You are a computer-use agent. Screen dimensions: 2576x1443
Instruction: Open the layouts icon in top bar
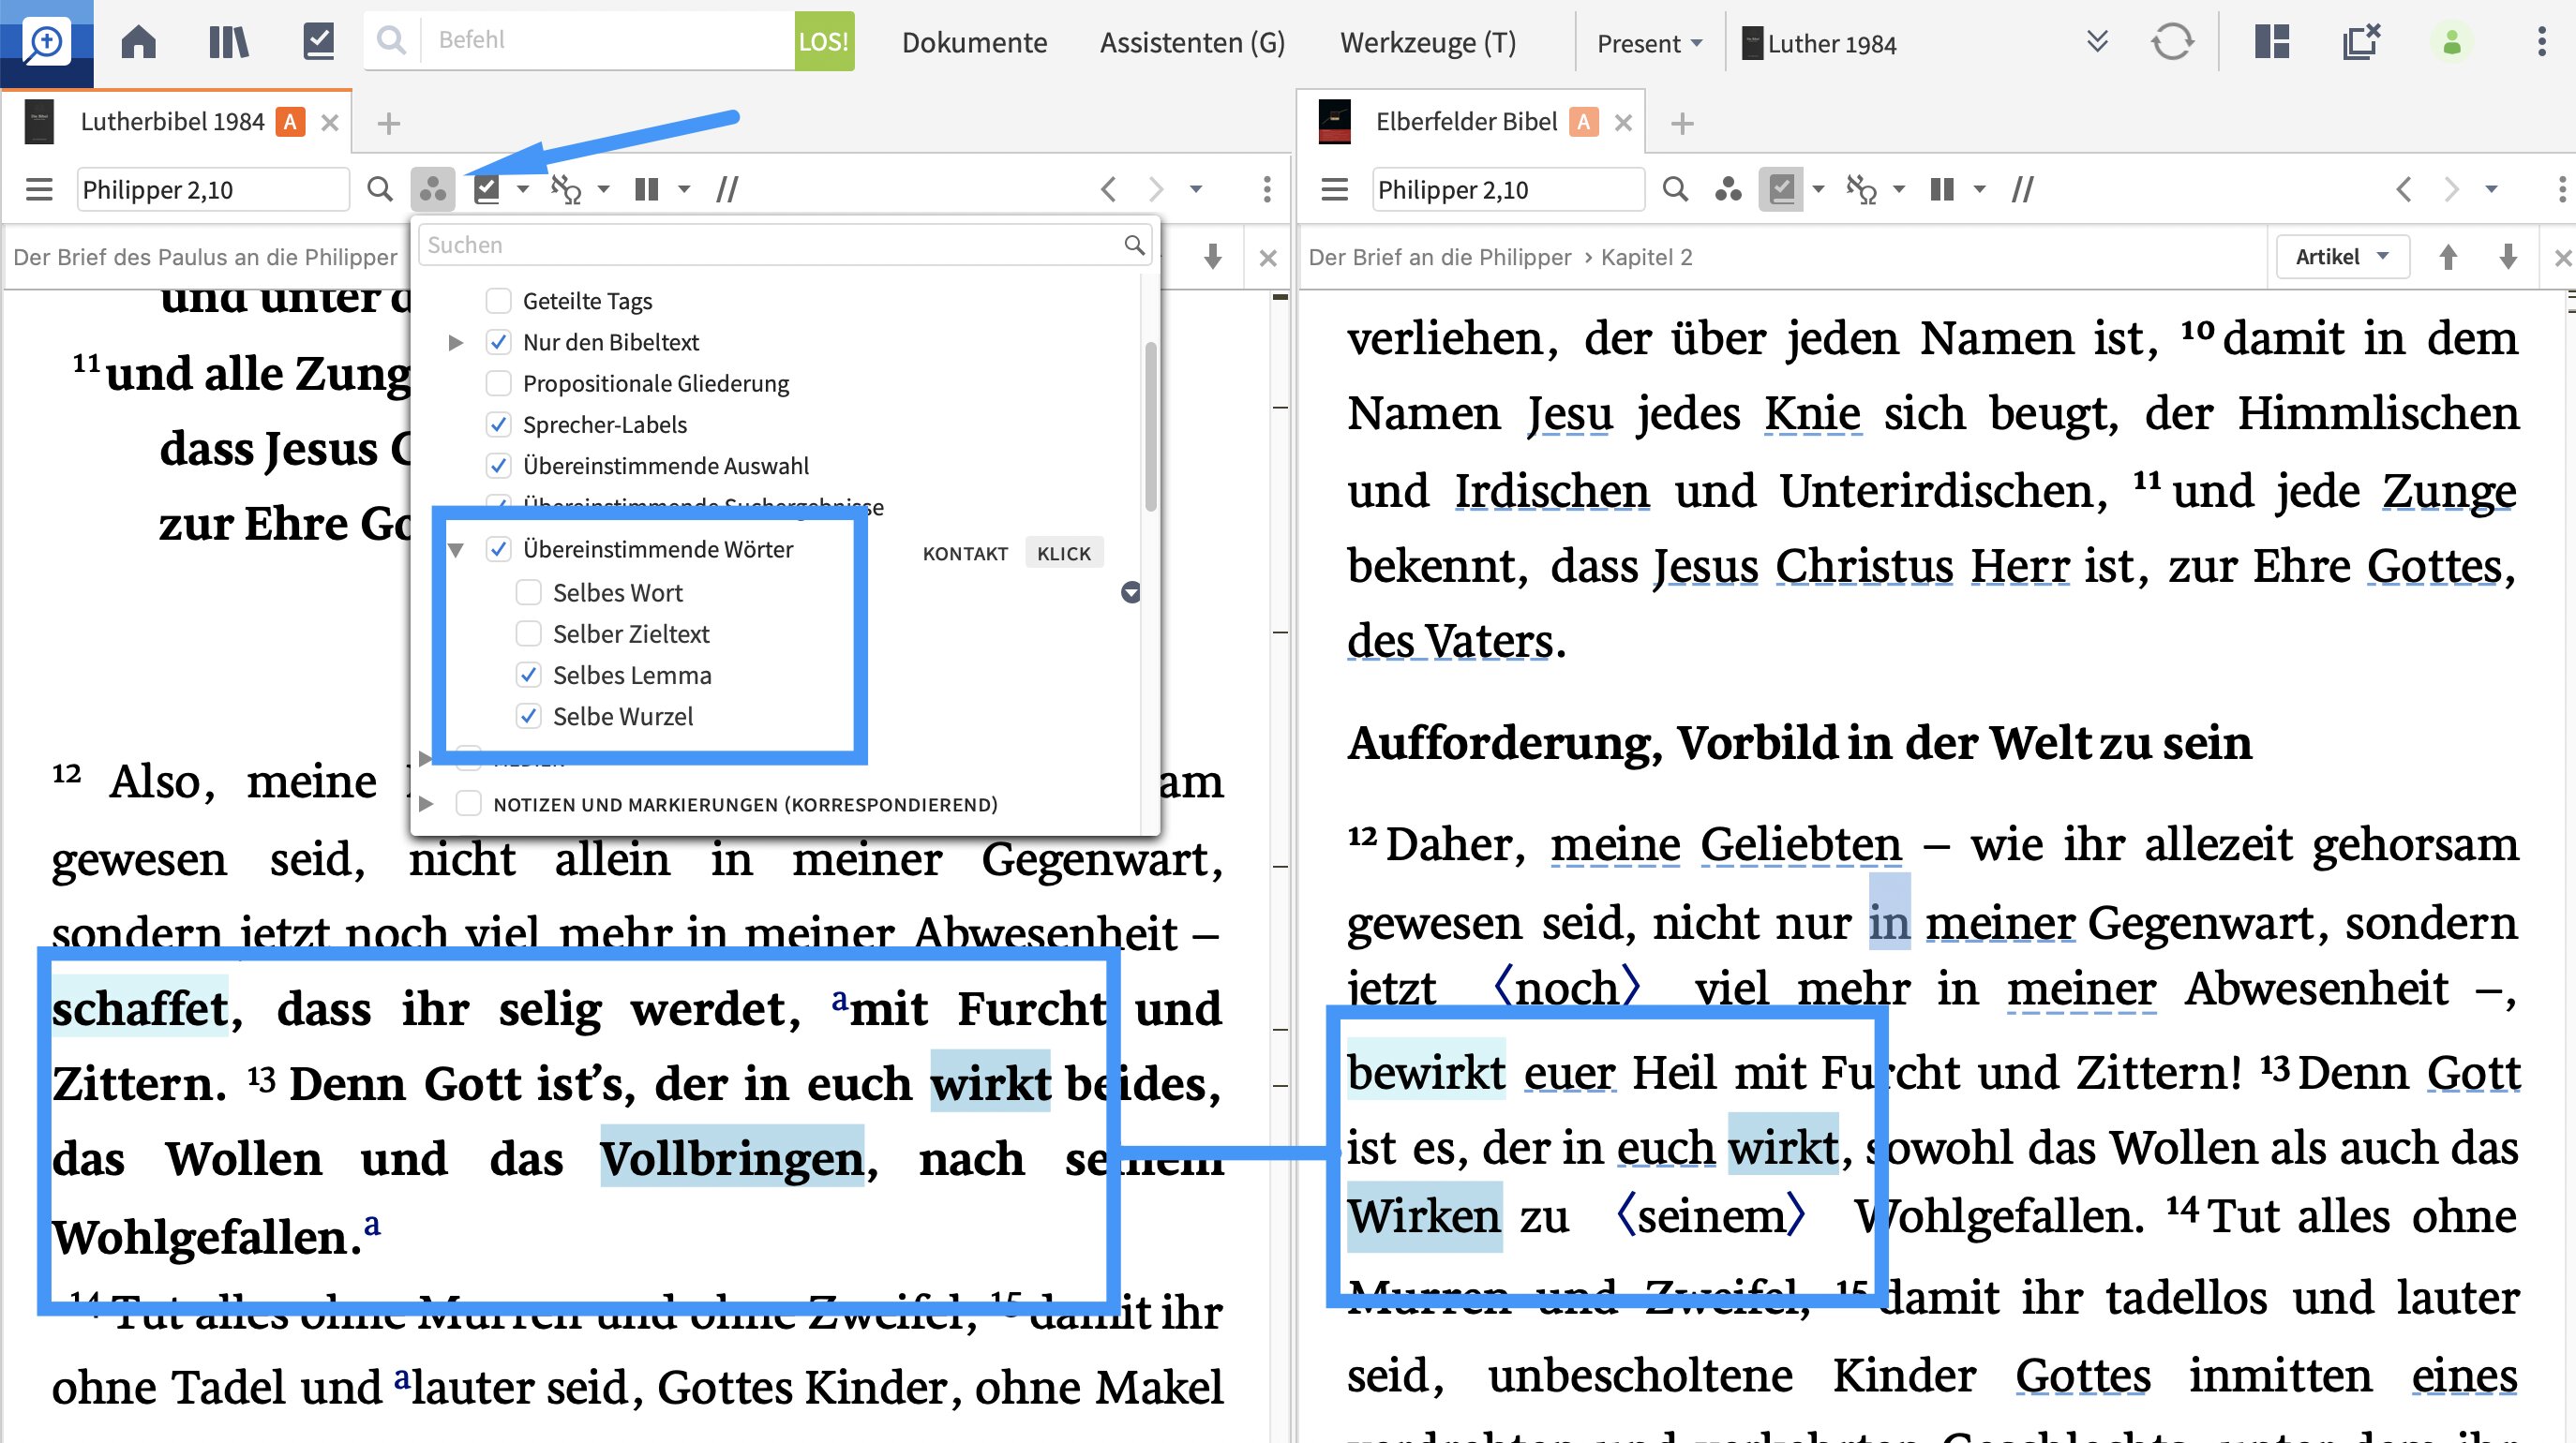tap(2272, 42)
